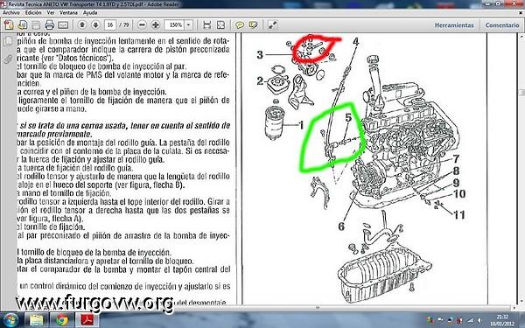Open the page thumbnails side panel
The image size is (525, 328).
click(x=8, y=41)
